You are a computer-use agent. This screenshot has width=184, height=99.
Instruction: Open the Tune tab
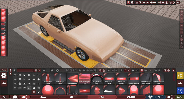(4, 70)
